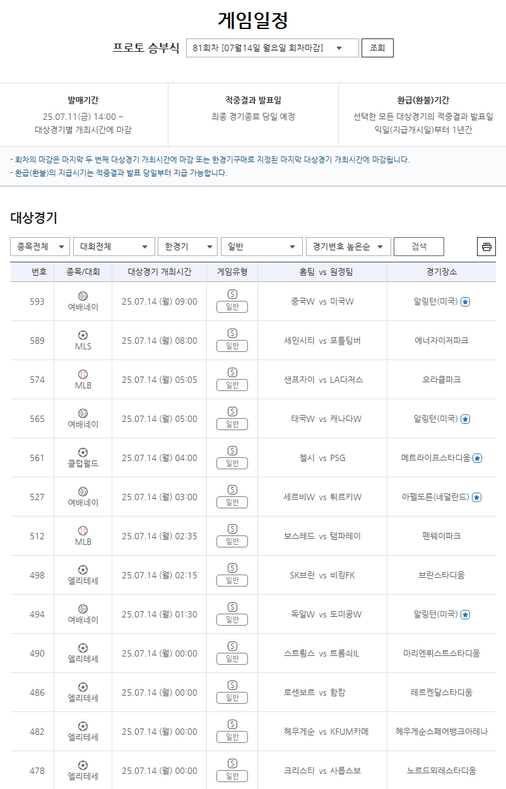
Task: Open the 대회전체 league filter dropdown
Action: pos(114,247)
